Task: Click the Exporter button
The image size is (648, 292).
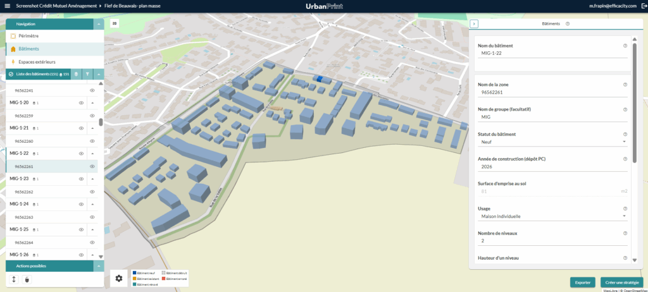Action: tap(582, 283)
